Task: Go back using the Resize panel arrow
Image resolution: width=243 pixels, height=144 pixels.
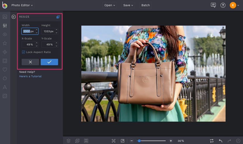Action: tap(13, 17)
